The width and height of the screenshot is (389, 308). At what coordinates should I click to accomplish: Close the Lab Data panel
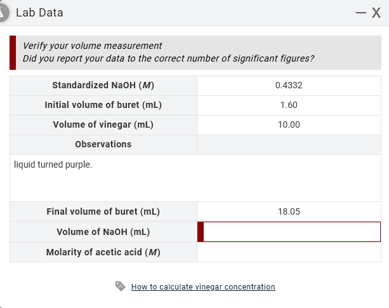pos(376,13)
